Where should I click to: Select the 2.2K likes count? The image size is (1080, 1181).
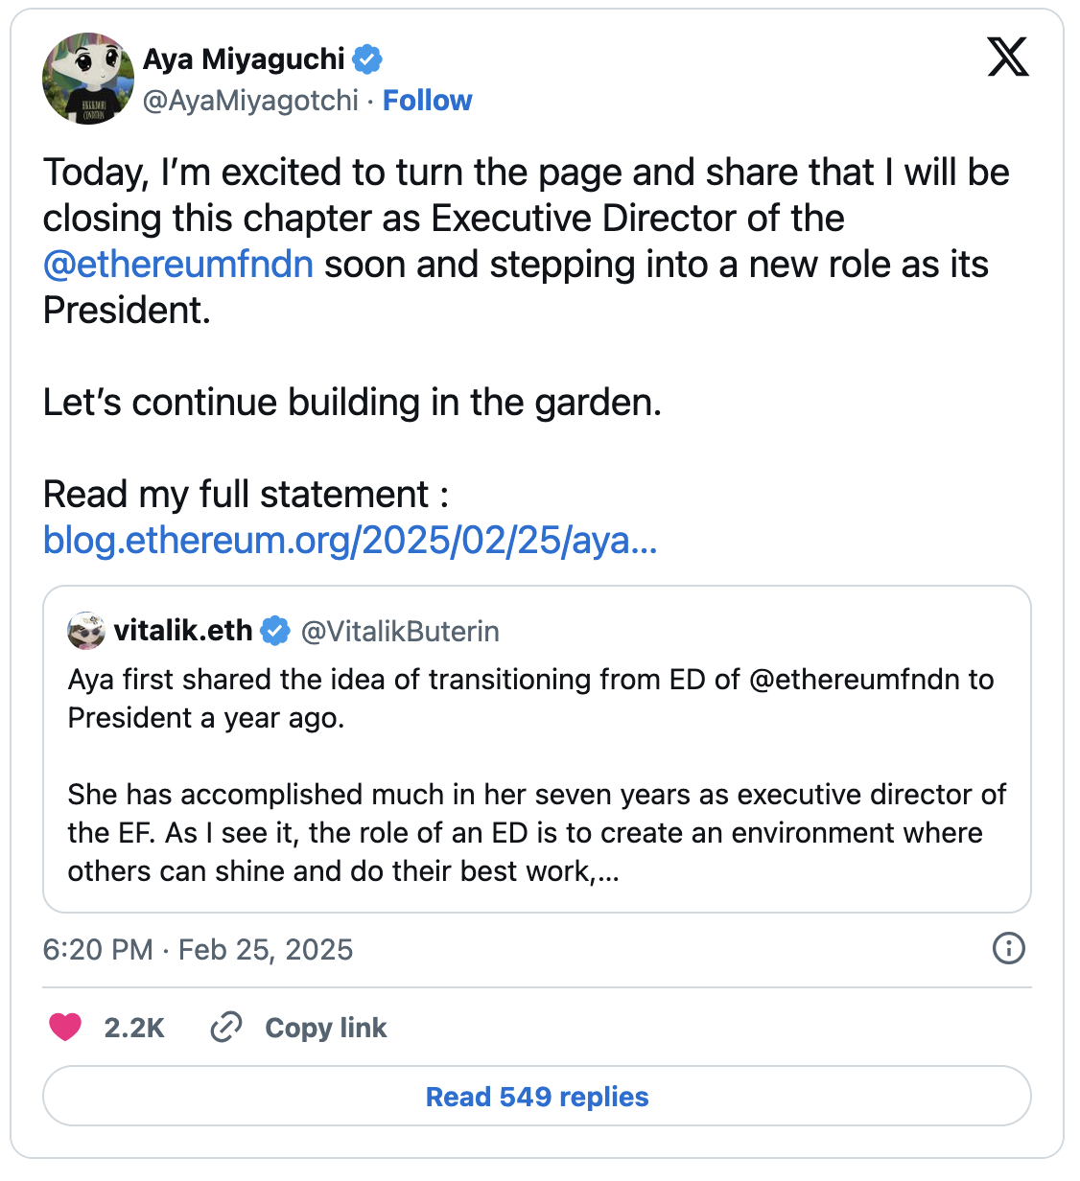133,1027
